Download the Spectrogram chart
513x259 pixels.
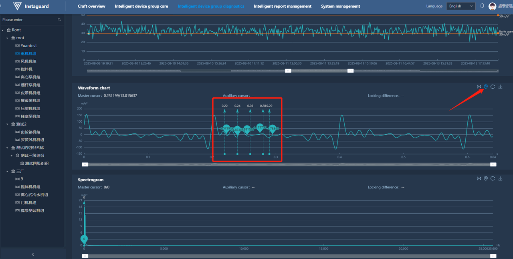[x=500, y=178]
